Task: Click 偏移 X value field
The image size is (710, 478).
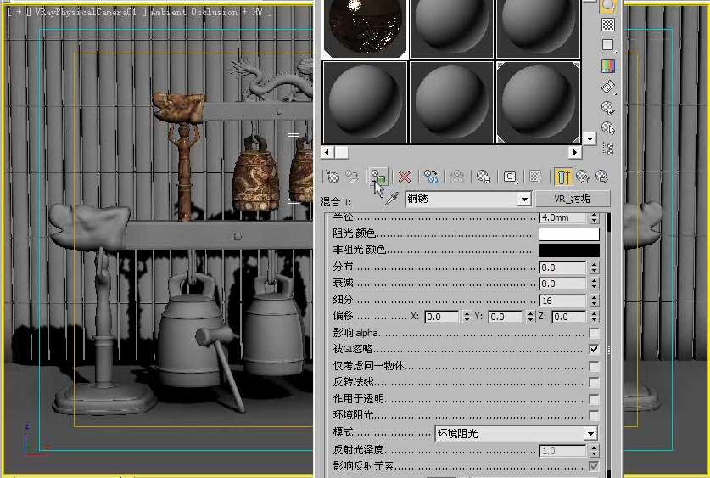Action: click(442, 317)
